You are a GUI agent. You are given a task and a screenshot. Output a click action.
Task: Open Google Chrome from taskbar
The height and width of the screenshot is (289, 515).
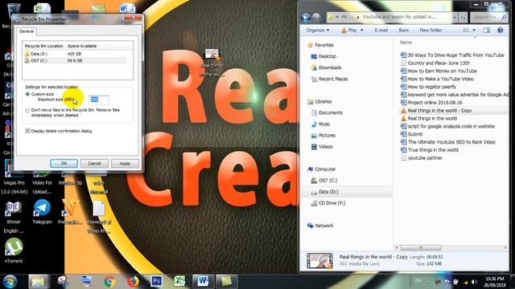[x=110, y=282]
